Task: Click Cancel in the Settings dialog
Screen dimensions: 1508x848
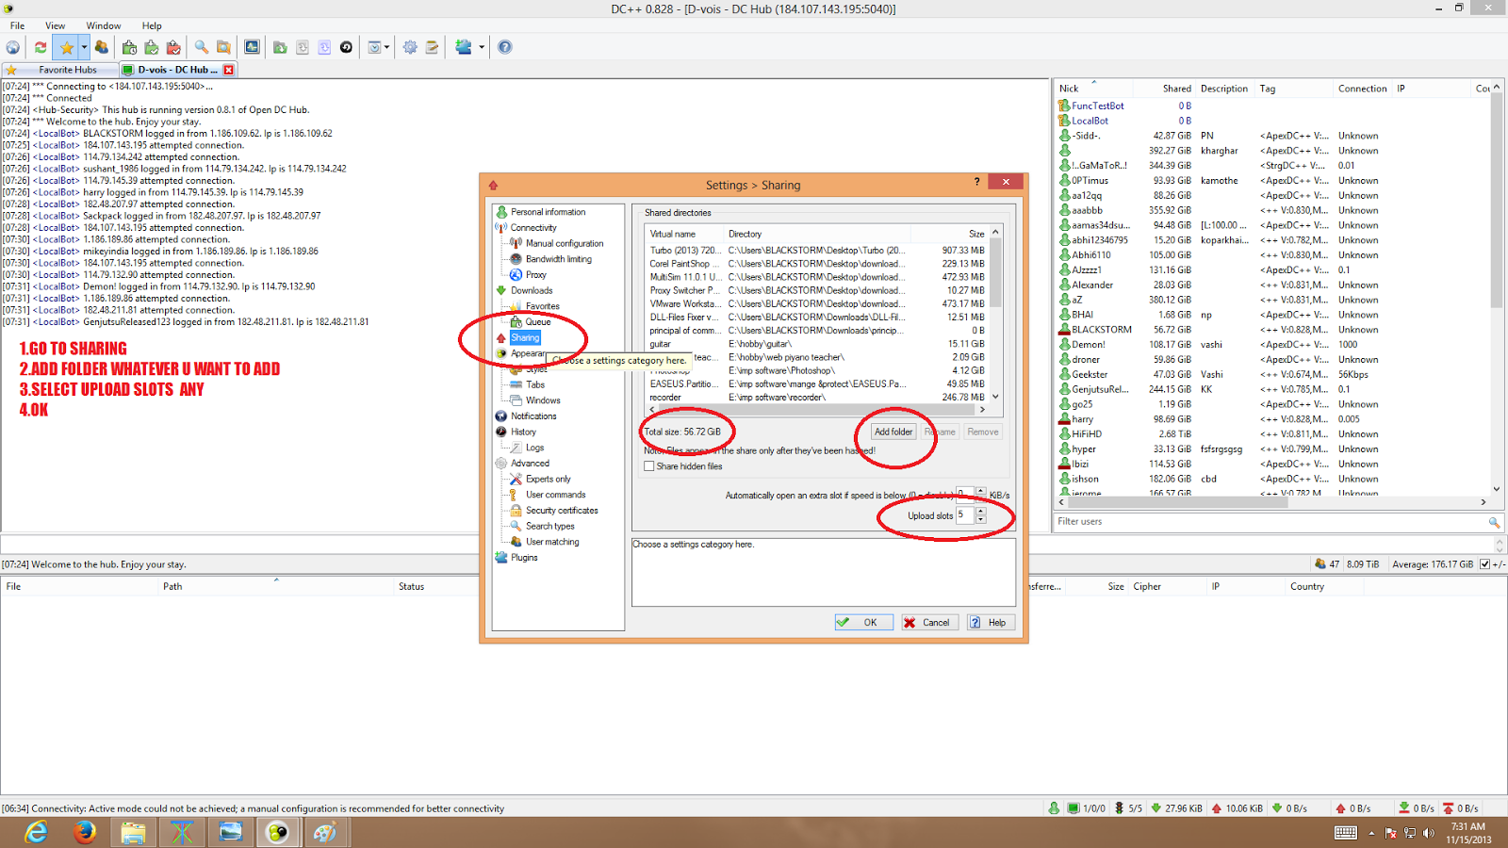Action: point(929,622)
